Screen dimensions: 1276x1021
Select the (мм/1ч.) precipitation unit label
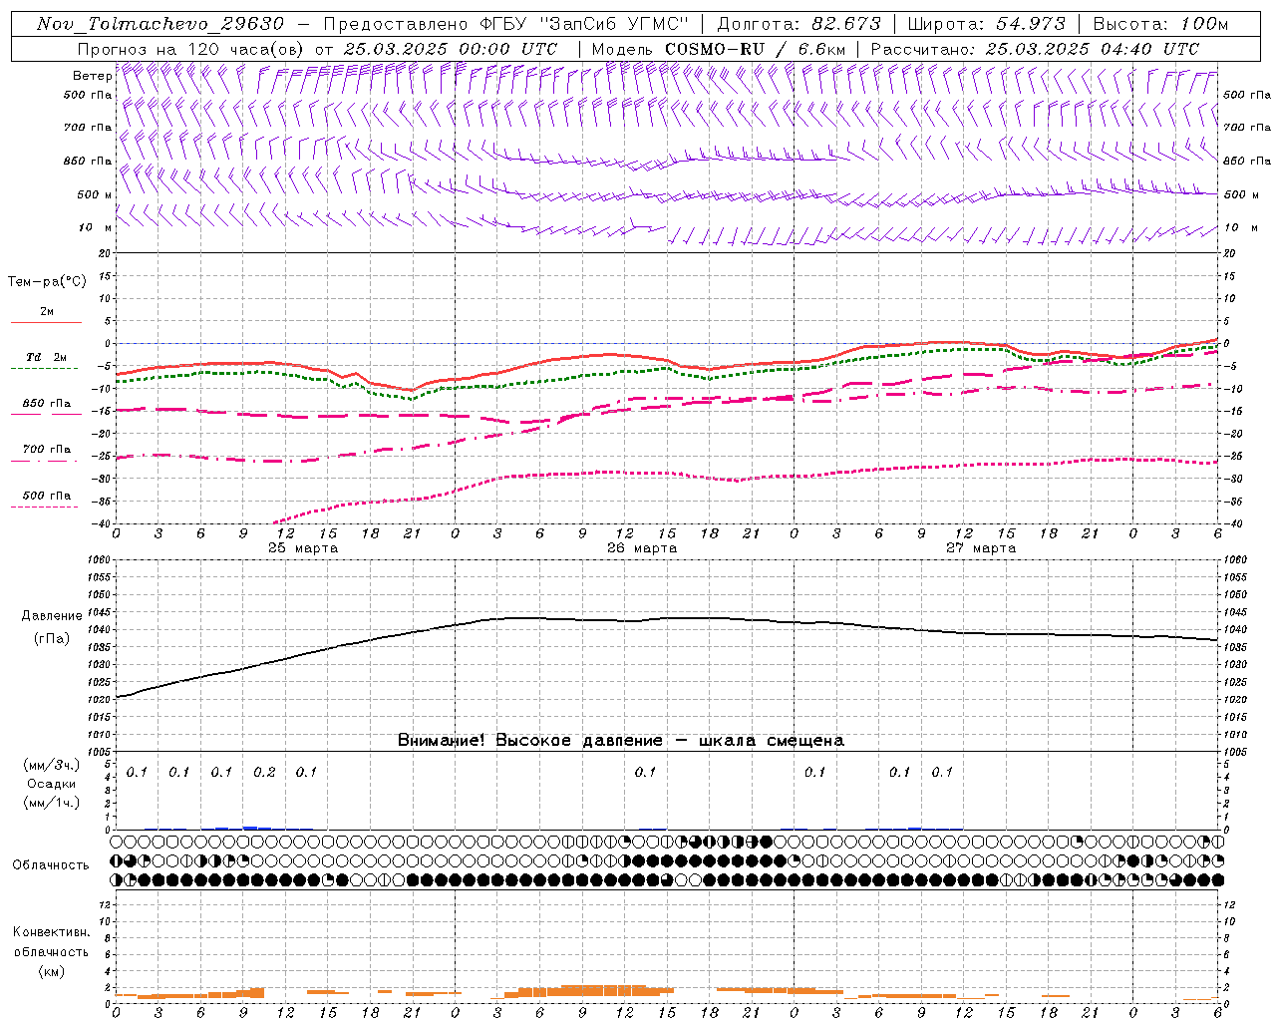click(x=52, y=803)
